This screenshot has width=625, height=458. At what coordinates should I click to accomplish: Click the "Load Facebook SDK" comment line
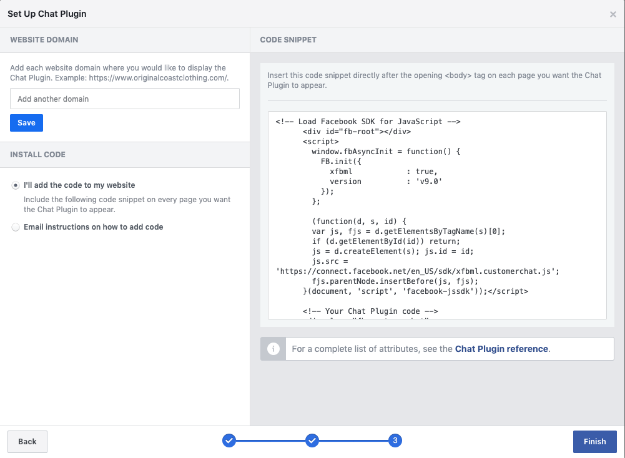tap(368, 122)
